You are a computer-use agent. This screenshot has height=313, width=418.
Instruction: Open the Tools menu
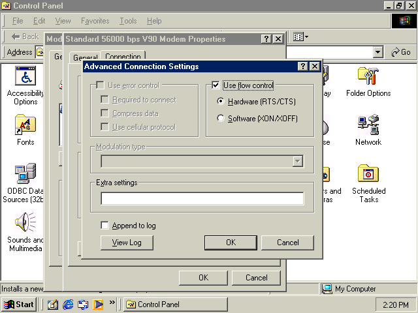click(x=128, y=21)
